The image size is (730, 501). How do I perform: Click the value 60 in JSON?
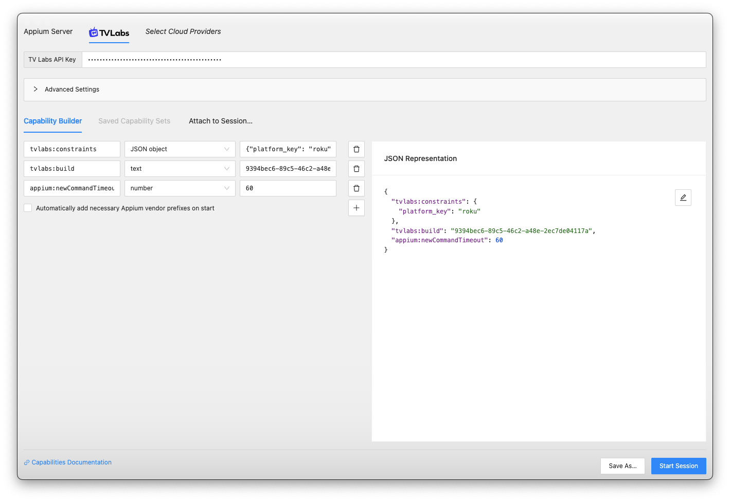click(x=499, y=240)
